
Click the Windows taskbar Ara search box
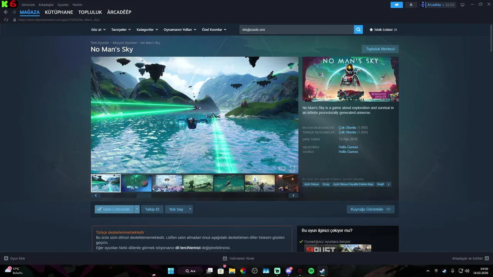tap(191, 271)
